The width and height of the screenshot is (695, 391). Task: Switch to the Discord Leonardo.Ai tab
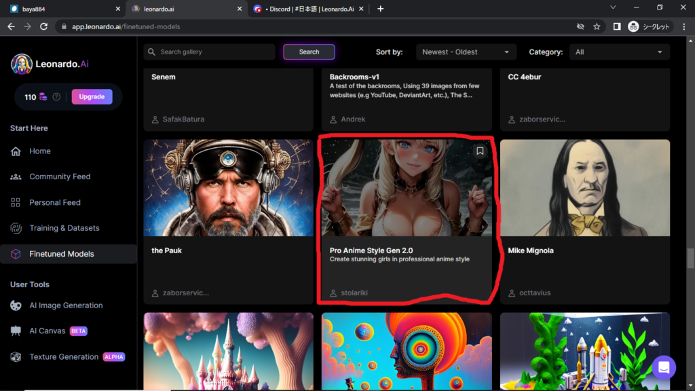point(309,9)
